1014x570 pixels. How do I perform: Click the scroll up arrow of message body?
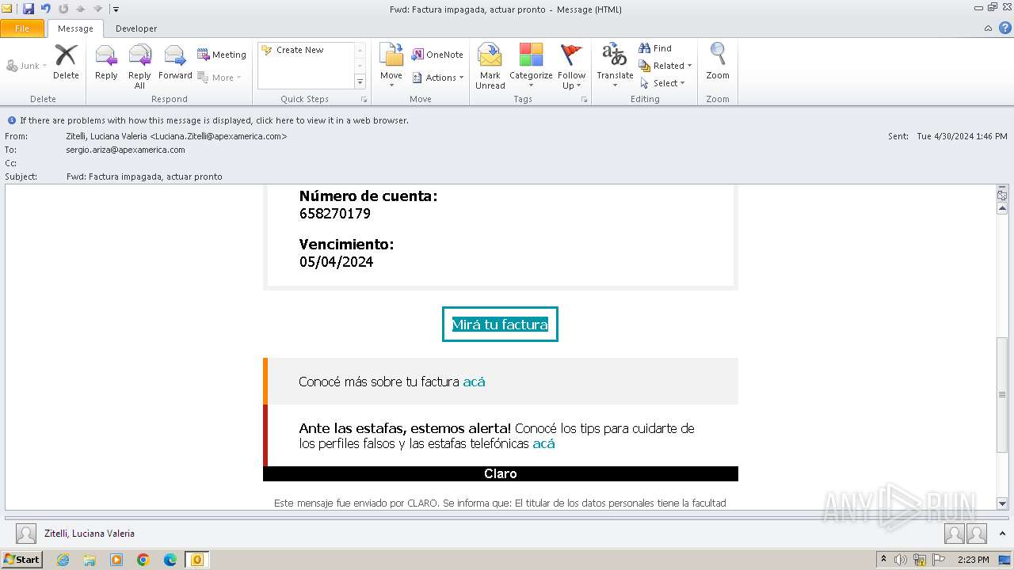[x=1002, y=208]
